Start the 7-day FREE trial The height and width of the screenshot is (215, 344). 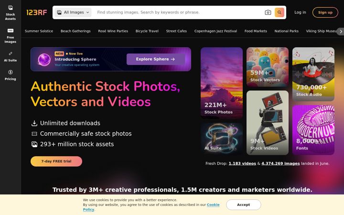56,161
